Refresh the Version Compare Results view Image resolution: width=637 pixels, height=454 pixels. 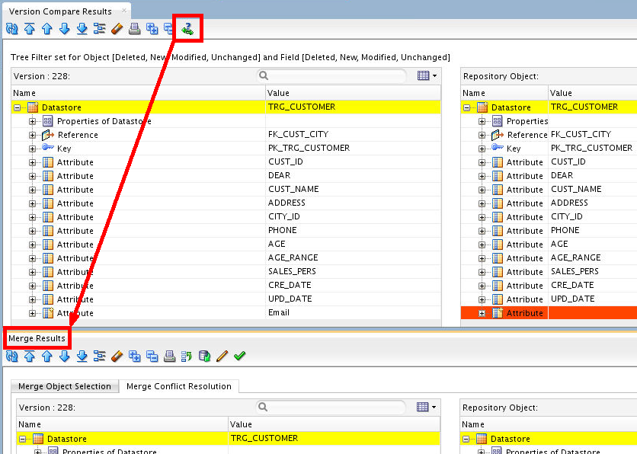[11, 29]
